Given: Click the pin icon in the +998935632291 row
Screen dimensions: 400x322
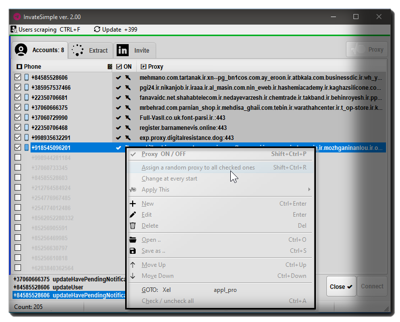Looking at the screenshot, I should click(128, 137).
